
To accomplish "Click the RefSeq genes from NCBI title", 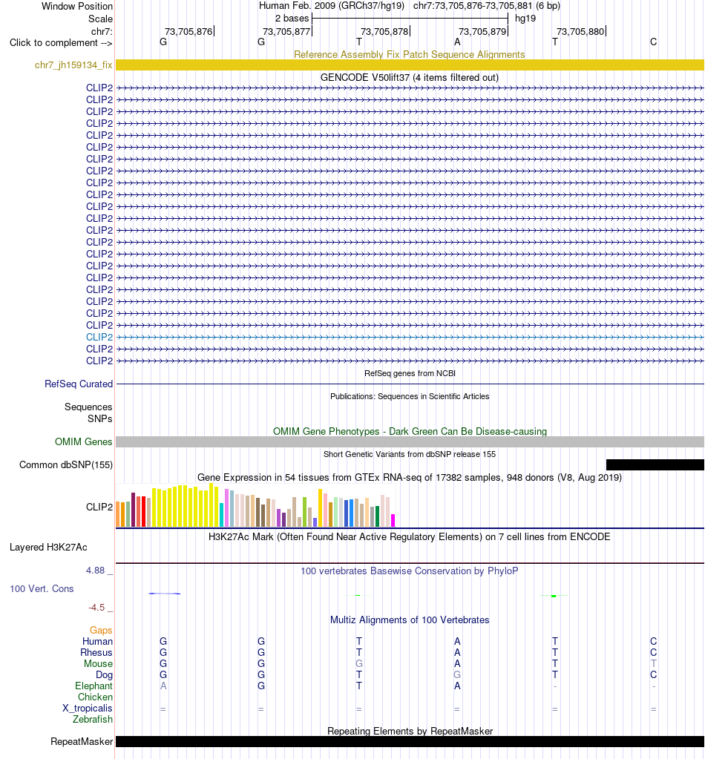I will coord(410,373).
